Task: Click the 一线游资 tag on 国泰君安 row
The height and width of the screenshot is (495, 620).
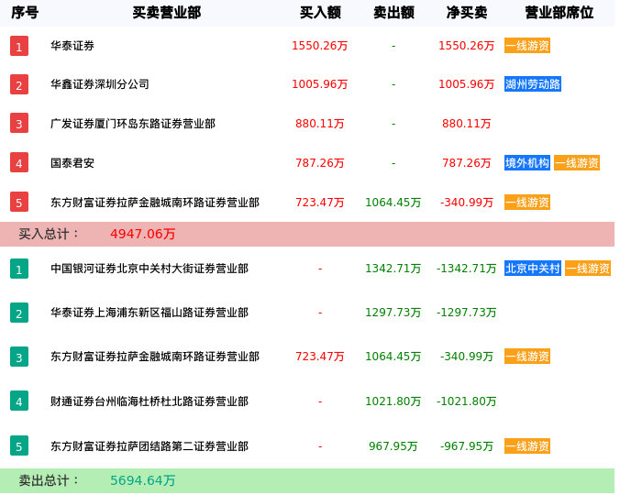Action: point(577,163)
